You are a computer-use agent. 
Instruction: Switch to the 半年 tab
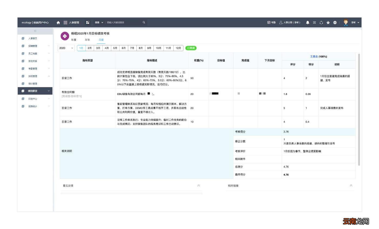pos(87,40)
